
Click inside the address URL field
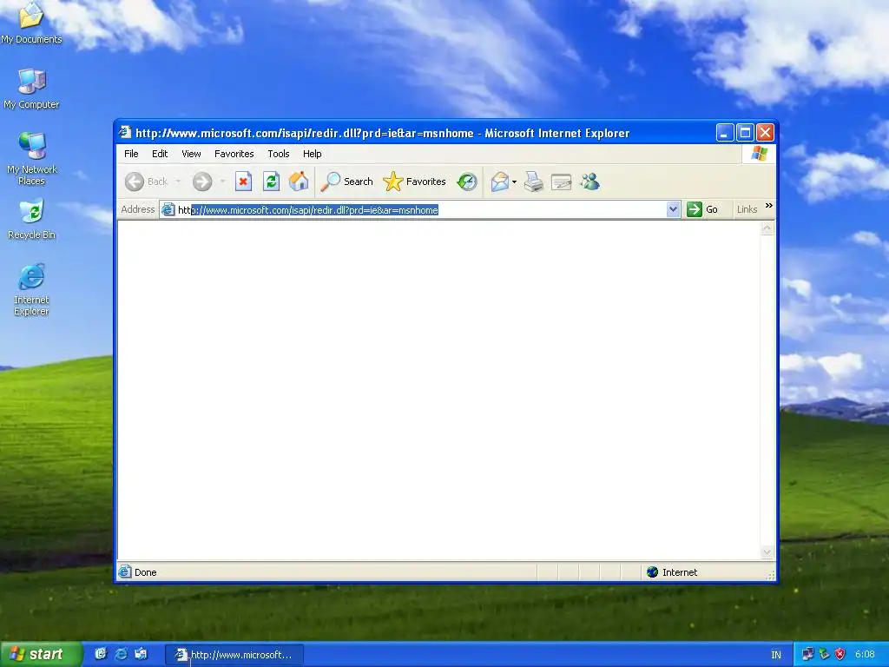click(x=419, y=210)
